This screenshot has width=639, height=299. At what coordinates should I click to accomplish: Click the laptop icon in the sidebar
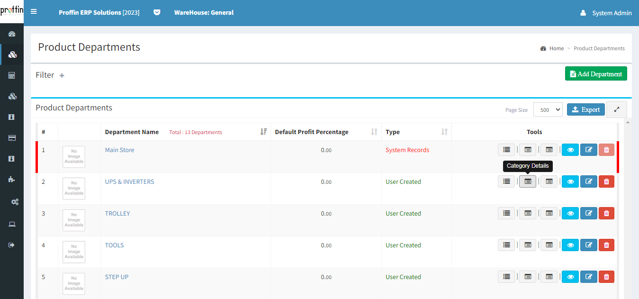coord(12,224)
